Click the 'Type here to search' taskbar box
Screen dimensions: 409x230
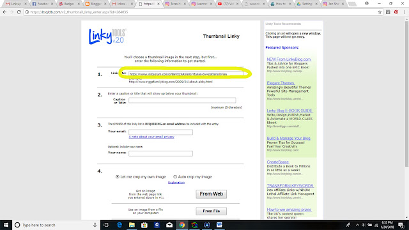pyautogui.click(x=56, y=225)
